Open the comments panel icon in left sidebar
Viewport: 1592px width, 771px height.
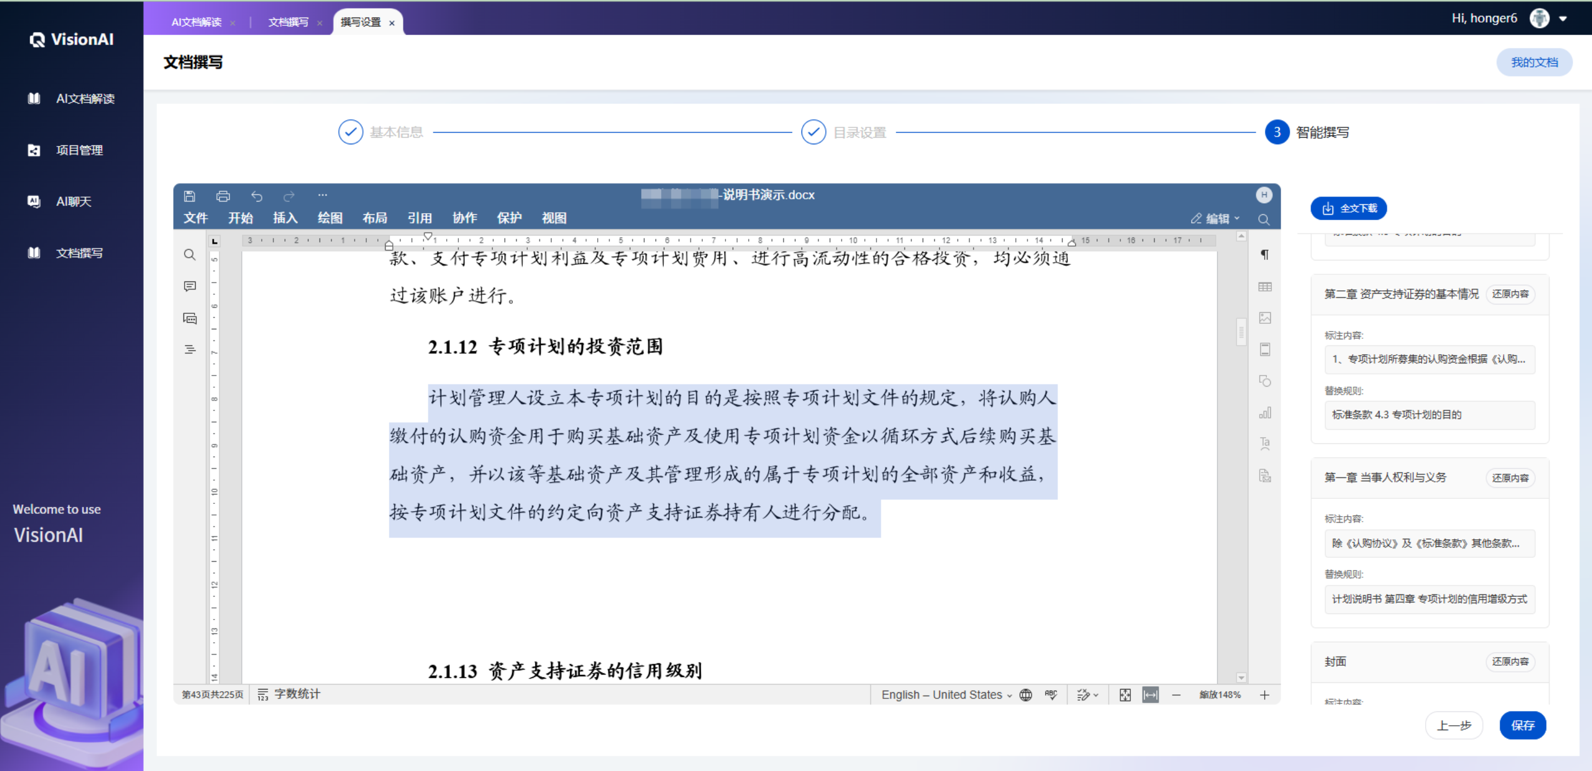[x=189, y=286]
